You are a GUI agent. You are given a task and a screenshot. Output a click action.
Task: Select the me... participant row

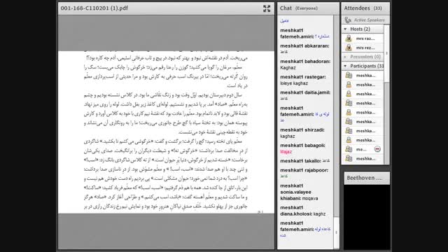(x=363, y=149)
